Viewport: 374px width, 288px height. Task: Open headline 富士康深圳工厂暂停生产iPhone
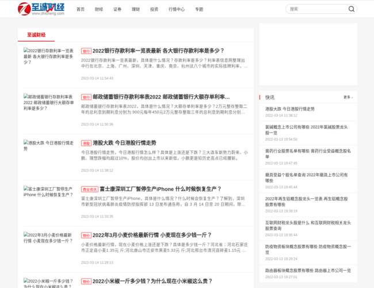click(161, 189)
